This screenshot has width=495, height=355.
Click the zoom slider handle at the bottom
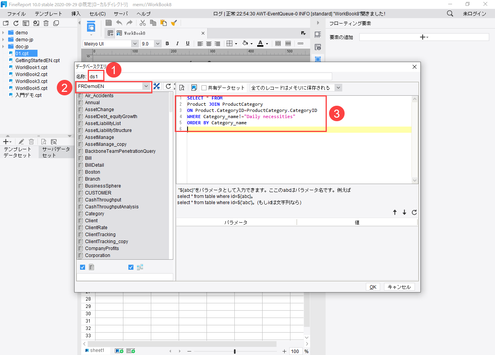point(235,351)
